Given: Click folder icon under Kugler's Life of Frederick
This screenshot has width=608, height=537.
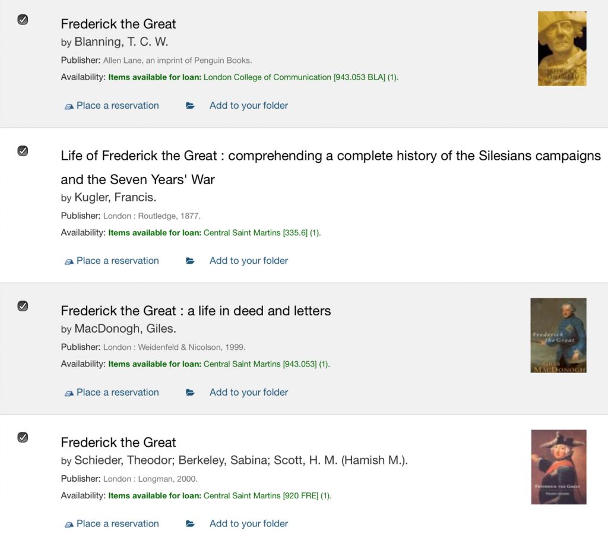Looking at the screenshot, I should pyautogui.click(x=190, y=261).
